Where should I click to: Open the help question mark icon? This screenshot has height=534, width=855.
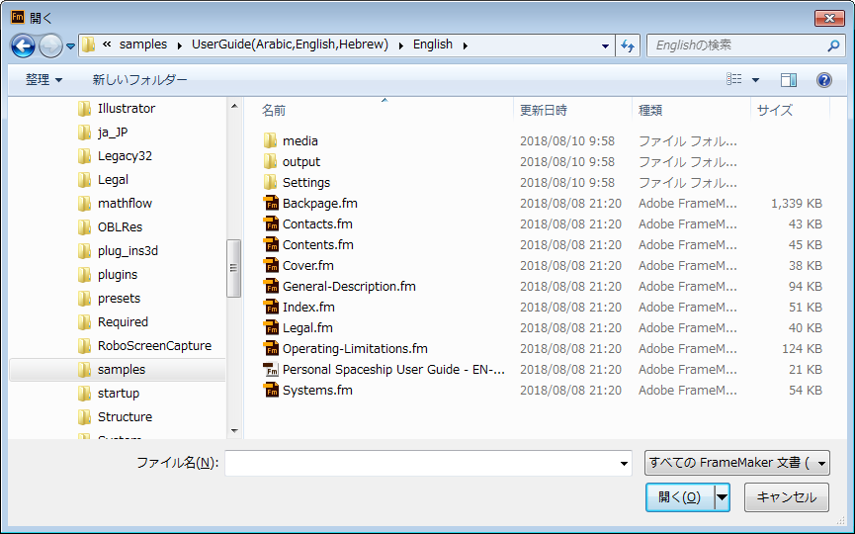(823, 80)
